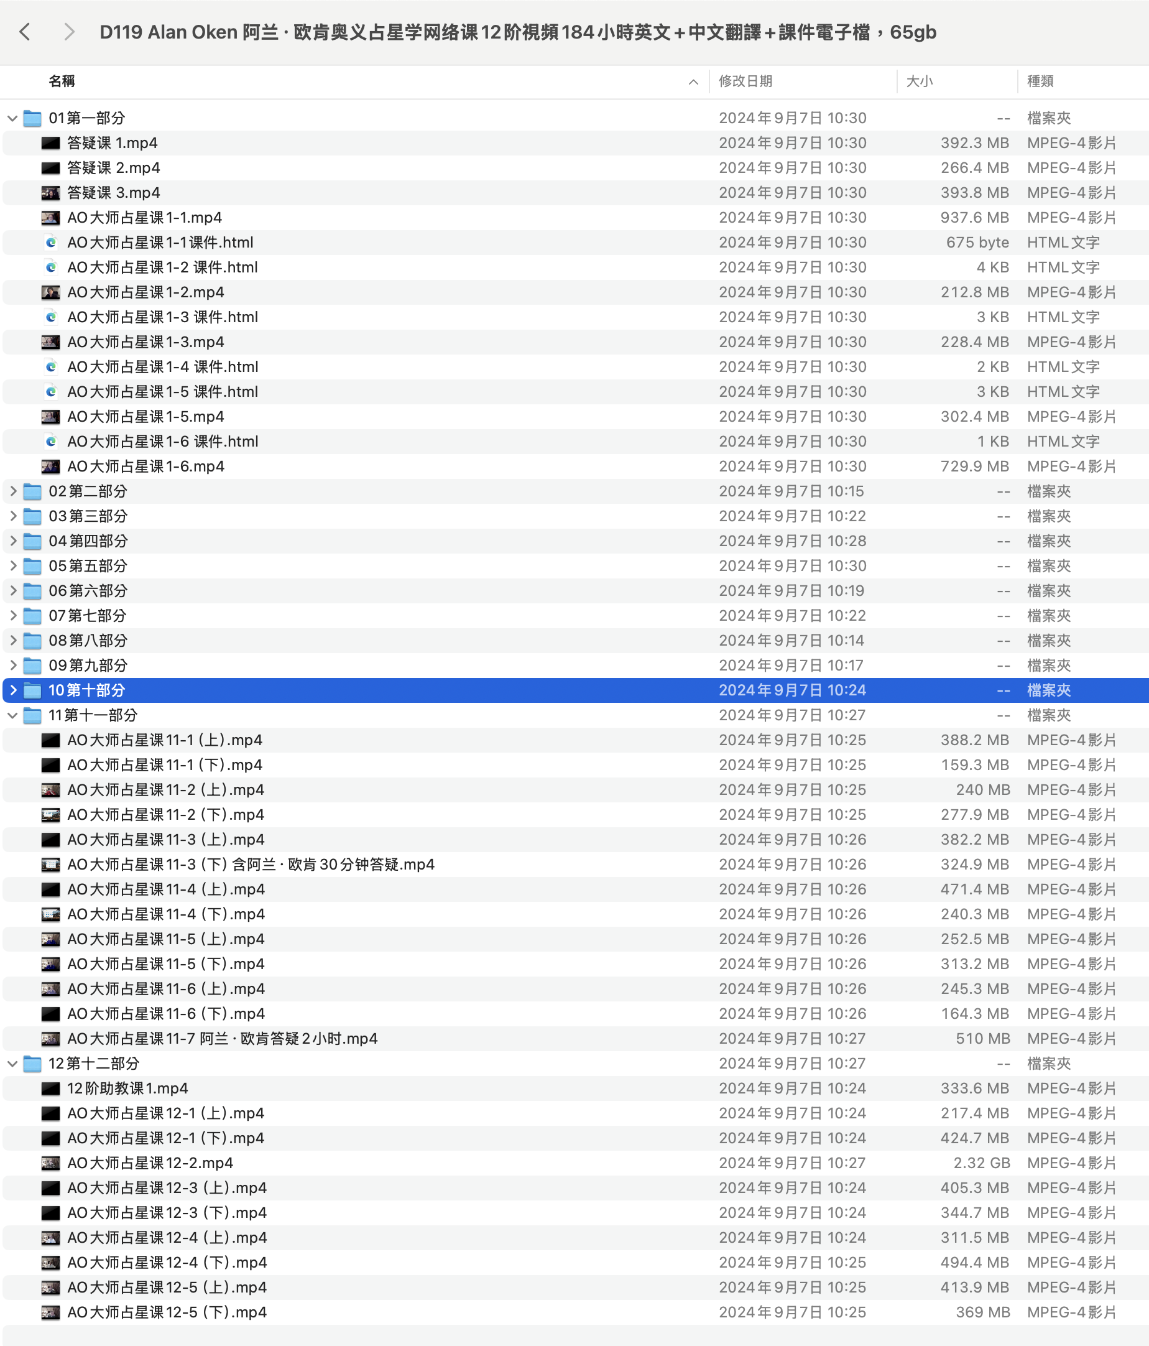Sort by the 名稱 column header
The image size is (1149, 1346).
tap(62, 81)
